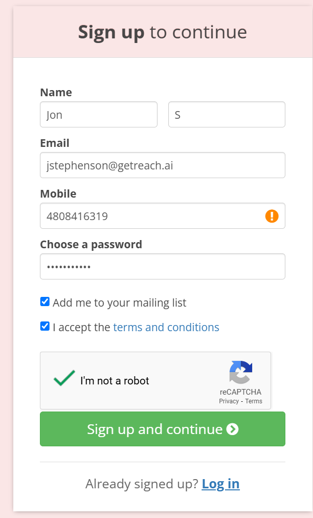This screenshot has width=313, height=518.
Task: Click the green reCAPTCHA verification checkmark
Action: pyautogui.click(x=64, y=378)
